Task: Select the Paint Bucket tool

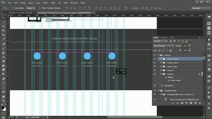Action: (x=3, y=65)
